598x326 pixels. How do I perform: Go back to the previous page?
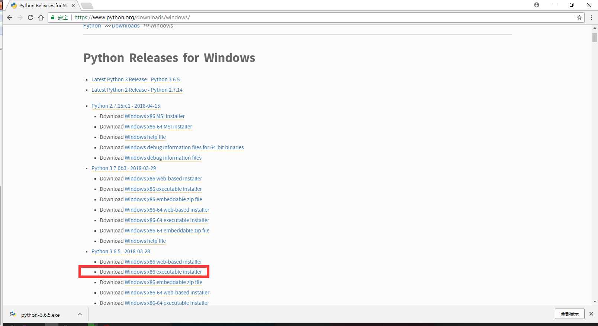[x=10, y=17]
